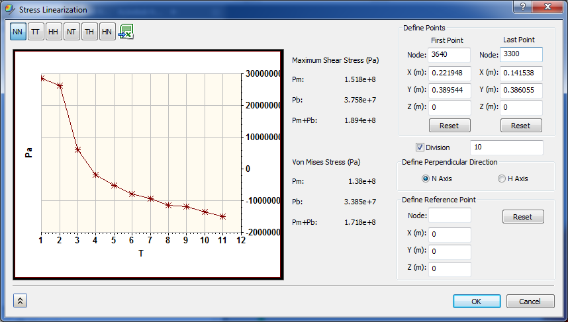Viewport: 568px width, 322px height.
Task: Collapse the dialog with the double-chevron button
Action: pos(20,301)
